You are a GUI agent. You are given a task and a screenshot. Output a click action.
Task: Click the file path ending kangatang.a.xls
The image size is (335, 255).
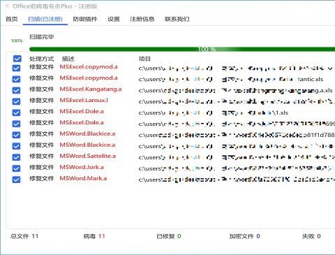(x=235, y=90)
